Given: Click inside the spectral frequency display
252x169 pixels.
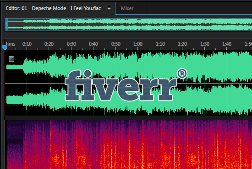Looking at the screenshot, I should click(128, 144).
